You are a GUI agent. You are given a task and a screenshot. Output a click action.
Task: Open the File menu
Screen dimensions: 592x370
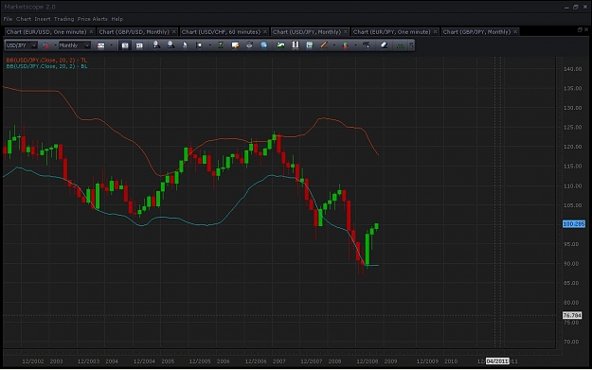[8, 19]
